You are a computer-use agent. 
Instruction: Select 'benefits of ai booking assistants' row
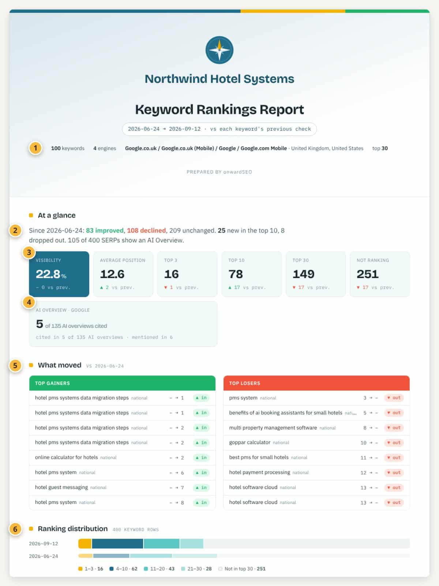(x=316, y=413)
